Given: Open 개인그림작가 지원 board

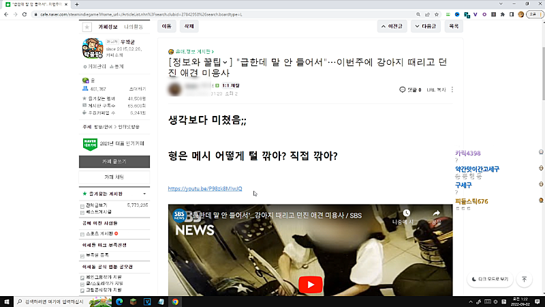Looking at the screenshot, I should (104, 277).
